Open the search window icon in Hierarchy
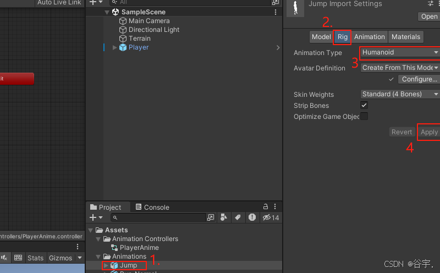 pos(276,3)
